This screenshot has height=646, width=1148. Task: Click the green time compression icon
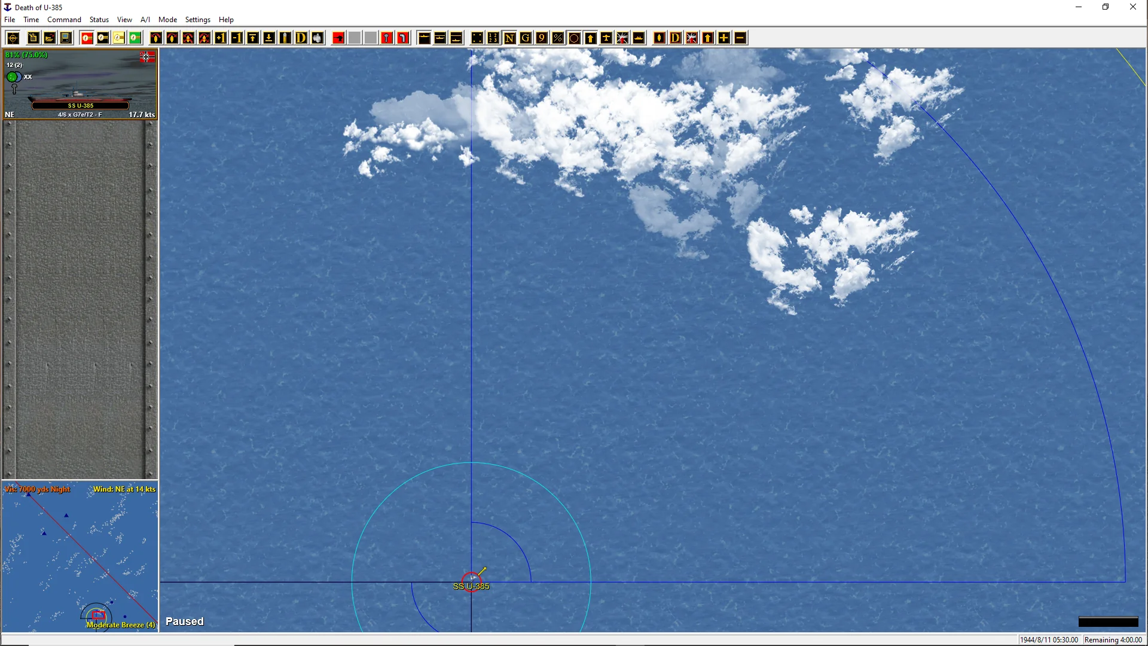[x=135, y=38]
